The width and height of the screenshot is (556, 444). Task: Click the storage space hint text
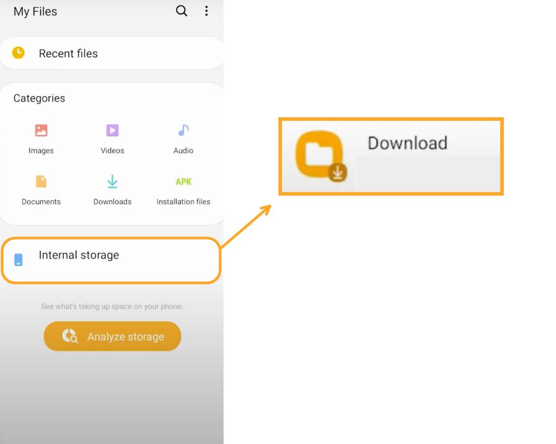pos(112,306)
